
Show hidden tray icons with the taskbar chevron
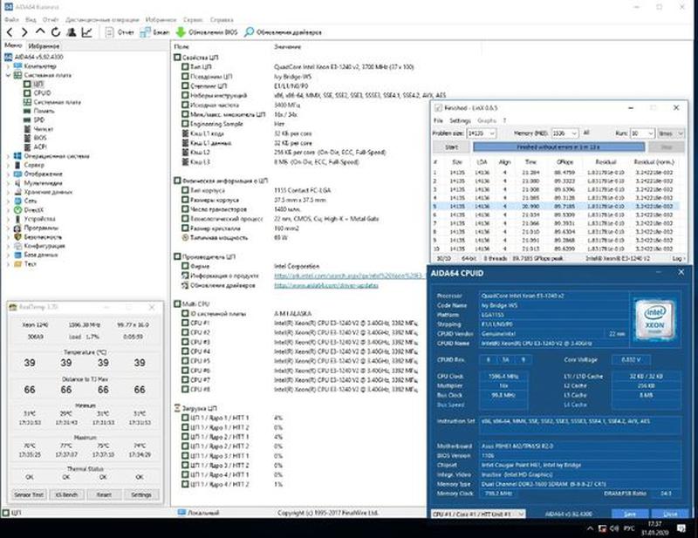point(590,528)
